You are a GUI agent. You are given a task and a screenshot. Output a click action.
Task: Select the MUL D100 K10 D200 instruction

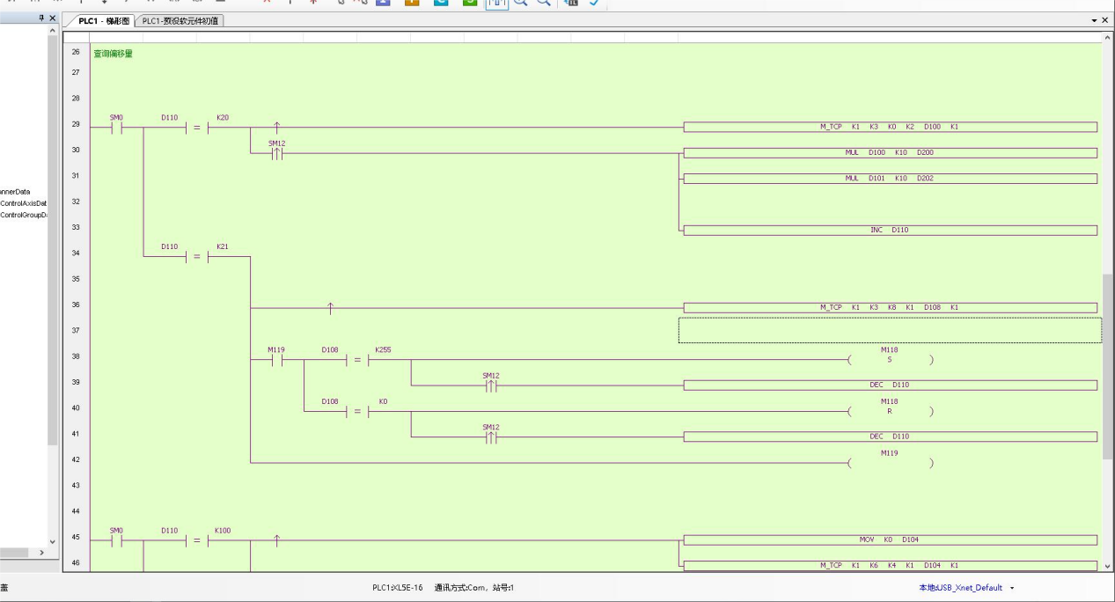(x=890, y=153)
